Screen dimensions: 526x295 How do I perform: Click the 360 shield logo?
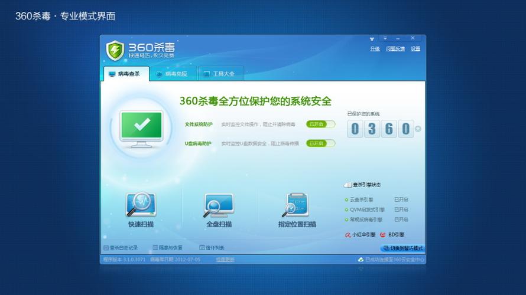(115, 50)
